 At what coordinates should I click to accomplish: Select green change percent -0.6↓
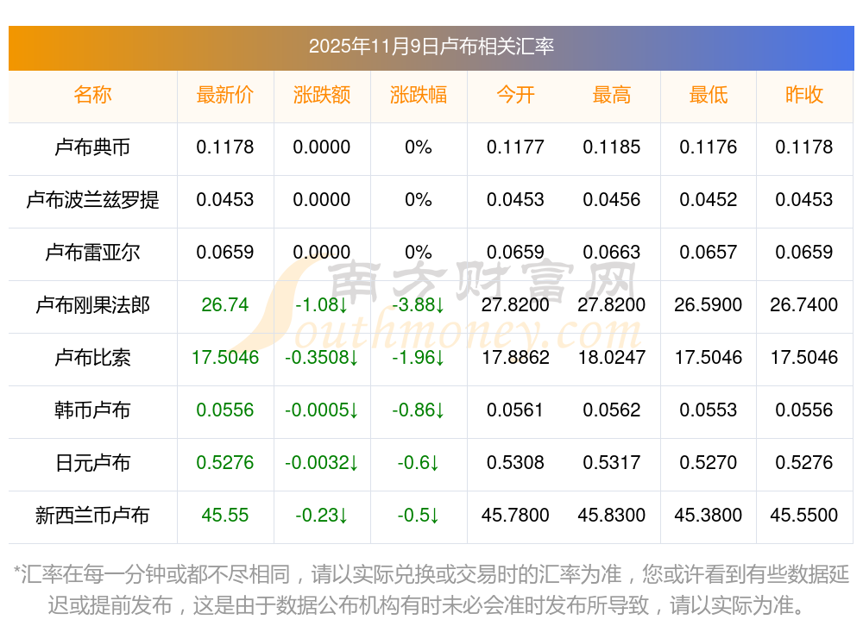[x=419, y=463]
